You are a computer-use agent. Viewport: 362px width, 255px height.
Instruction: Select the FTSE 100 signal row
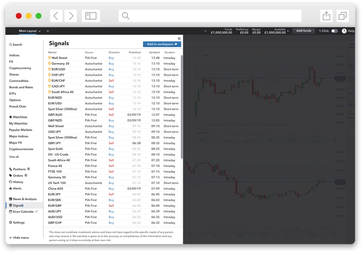pos(113,171)
